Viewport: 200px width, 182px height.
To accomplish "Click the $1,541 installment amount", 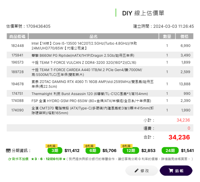I will click(x=187, y=150).
